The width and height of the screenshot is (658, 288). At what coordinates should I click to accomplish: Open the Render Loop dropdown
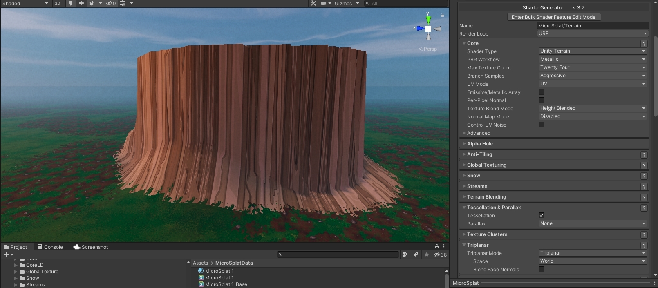[x=593, y=33]
